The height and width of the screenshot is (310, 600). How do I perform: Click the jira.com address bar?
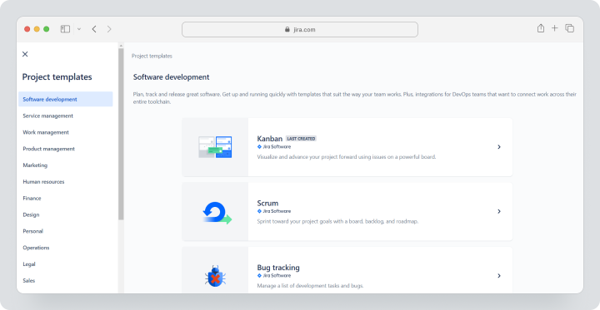(x=300, y=29)
